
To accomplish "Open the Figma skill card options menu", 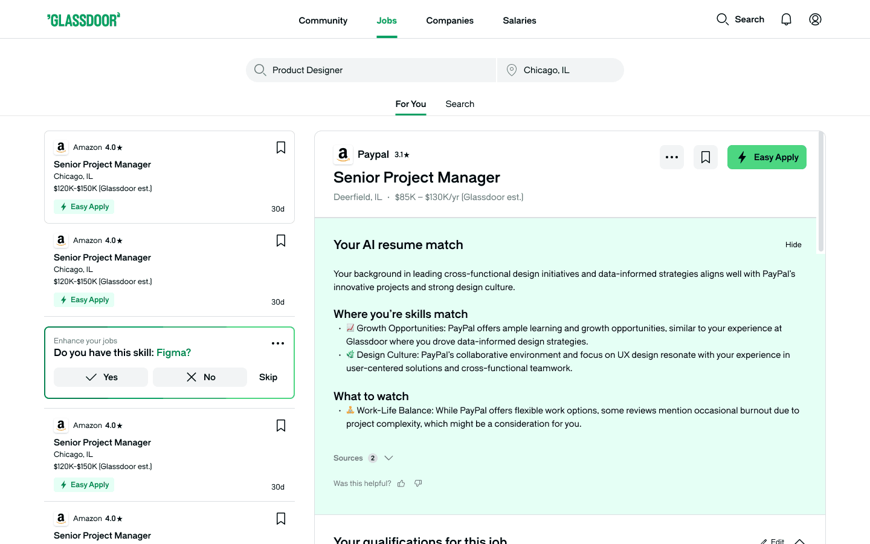I will (278, 343).
